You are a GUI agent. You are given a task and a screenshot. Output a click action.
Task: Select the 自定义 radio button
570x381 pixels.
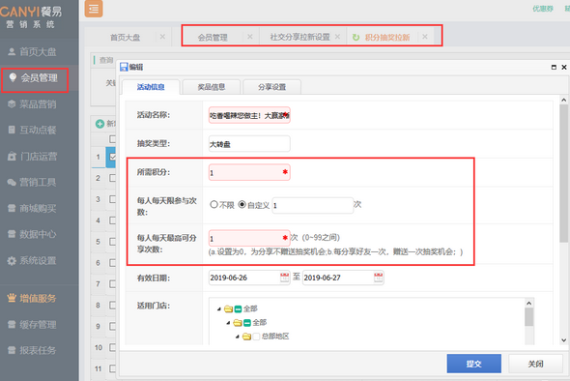242,204
